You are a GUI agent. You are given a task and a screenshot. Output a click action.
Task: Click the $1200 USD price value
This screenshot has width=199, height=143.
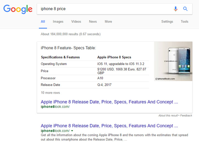(x=122, y=71)
